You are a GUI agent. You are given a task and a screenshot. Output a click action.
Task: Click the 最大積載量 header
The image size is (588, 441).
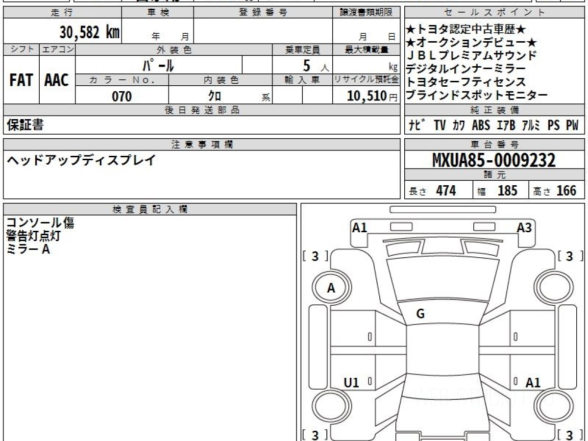[366, 49]
